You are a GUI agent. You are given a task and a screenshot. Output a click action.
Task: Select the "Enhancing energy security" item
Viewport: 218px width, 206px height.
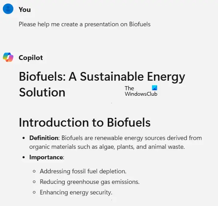76,193
